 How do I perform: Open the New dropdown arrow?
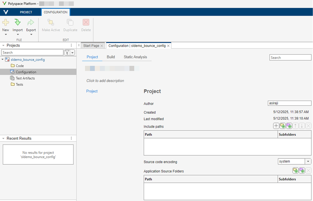pyautogui.click(x=6, y=34)
